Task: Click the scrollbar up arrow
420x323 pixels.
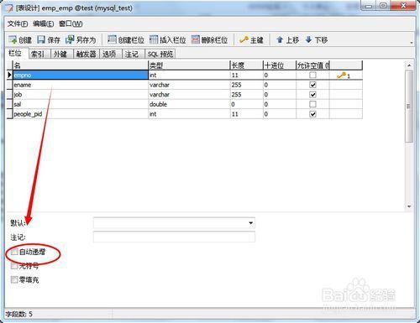Action: click(409, 65)
